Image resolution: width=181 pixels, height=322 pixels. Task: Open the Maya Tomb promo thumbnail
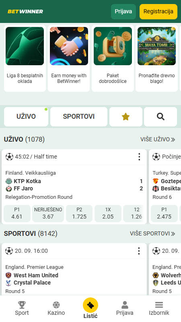coord(156,46)
